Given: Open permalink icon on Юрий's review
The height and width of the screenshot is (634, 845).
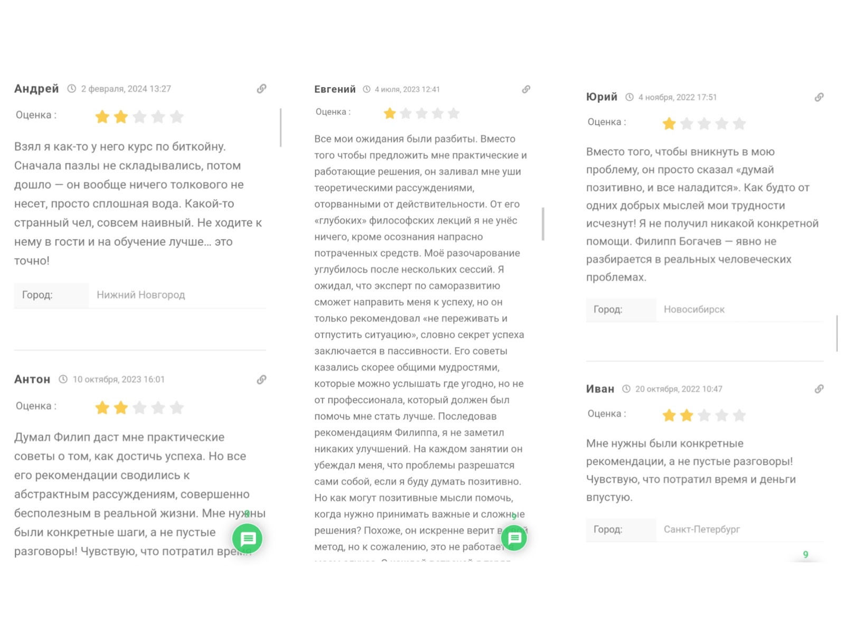Looking at the screenshot, I should coord(819,97).
